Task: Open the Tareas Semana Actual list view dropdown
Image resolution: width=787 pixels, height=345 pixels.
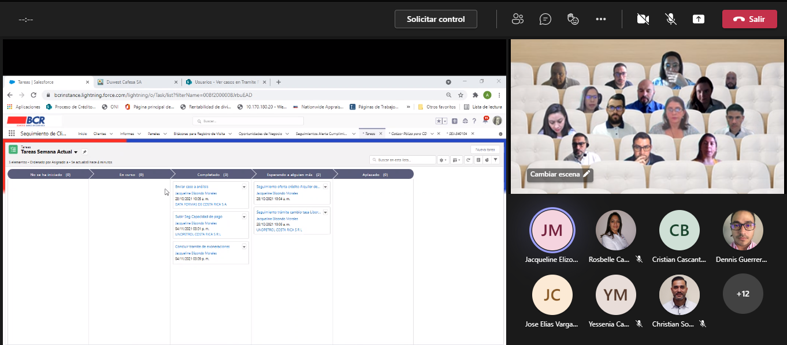Action: [76, 152]
